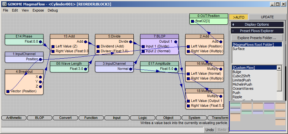Select the Bulge preset
288x134 pixels.
point(237,72)
